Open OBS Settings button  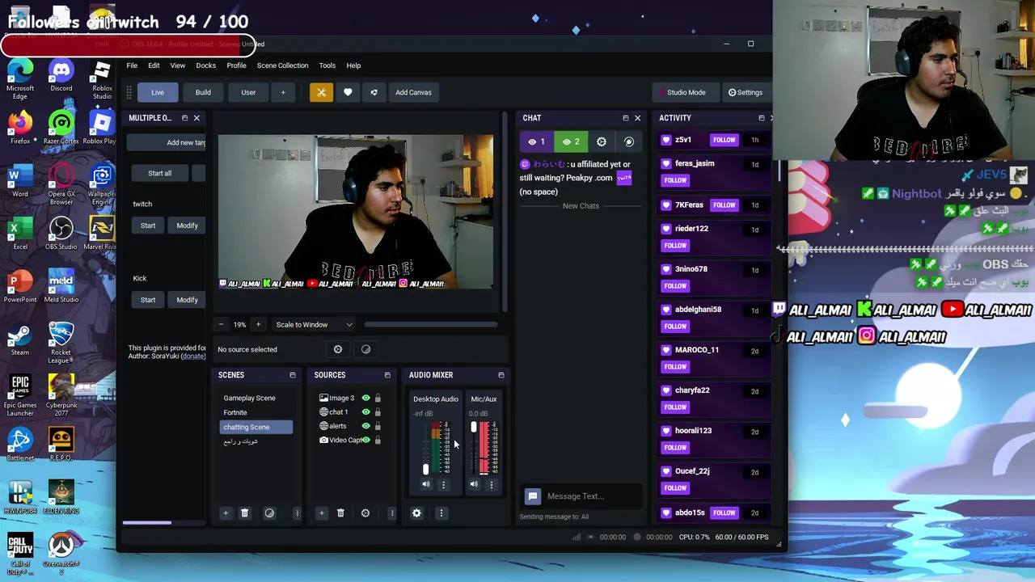pos(745,92)
